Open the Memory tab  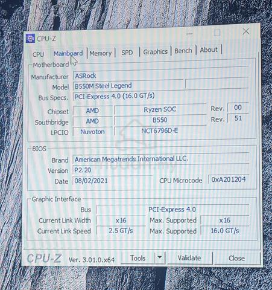pos(101,53)
